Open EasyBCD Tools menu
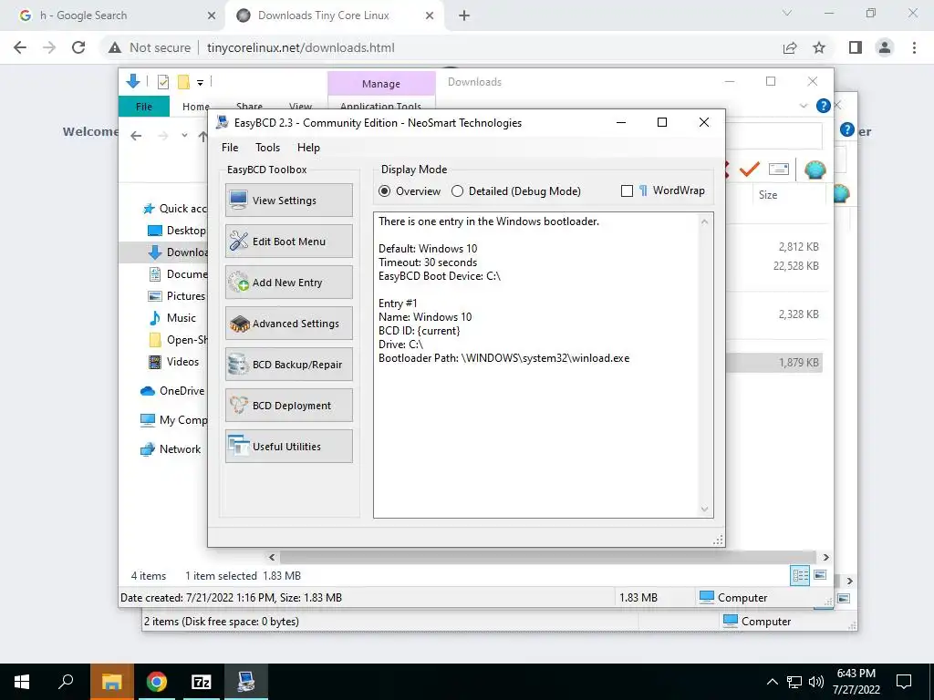 267,148
